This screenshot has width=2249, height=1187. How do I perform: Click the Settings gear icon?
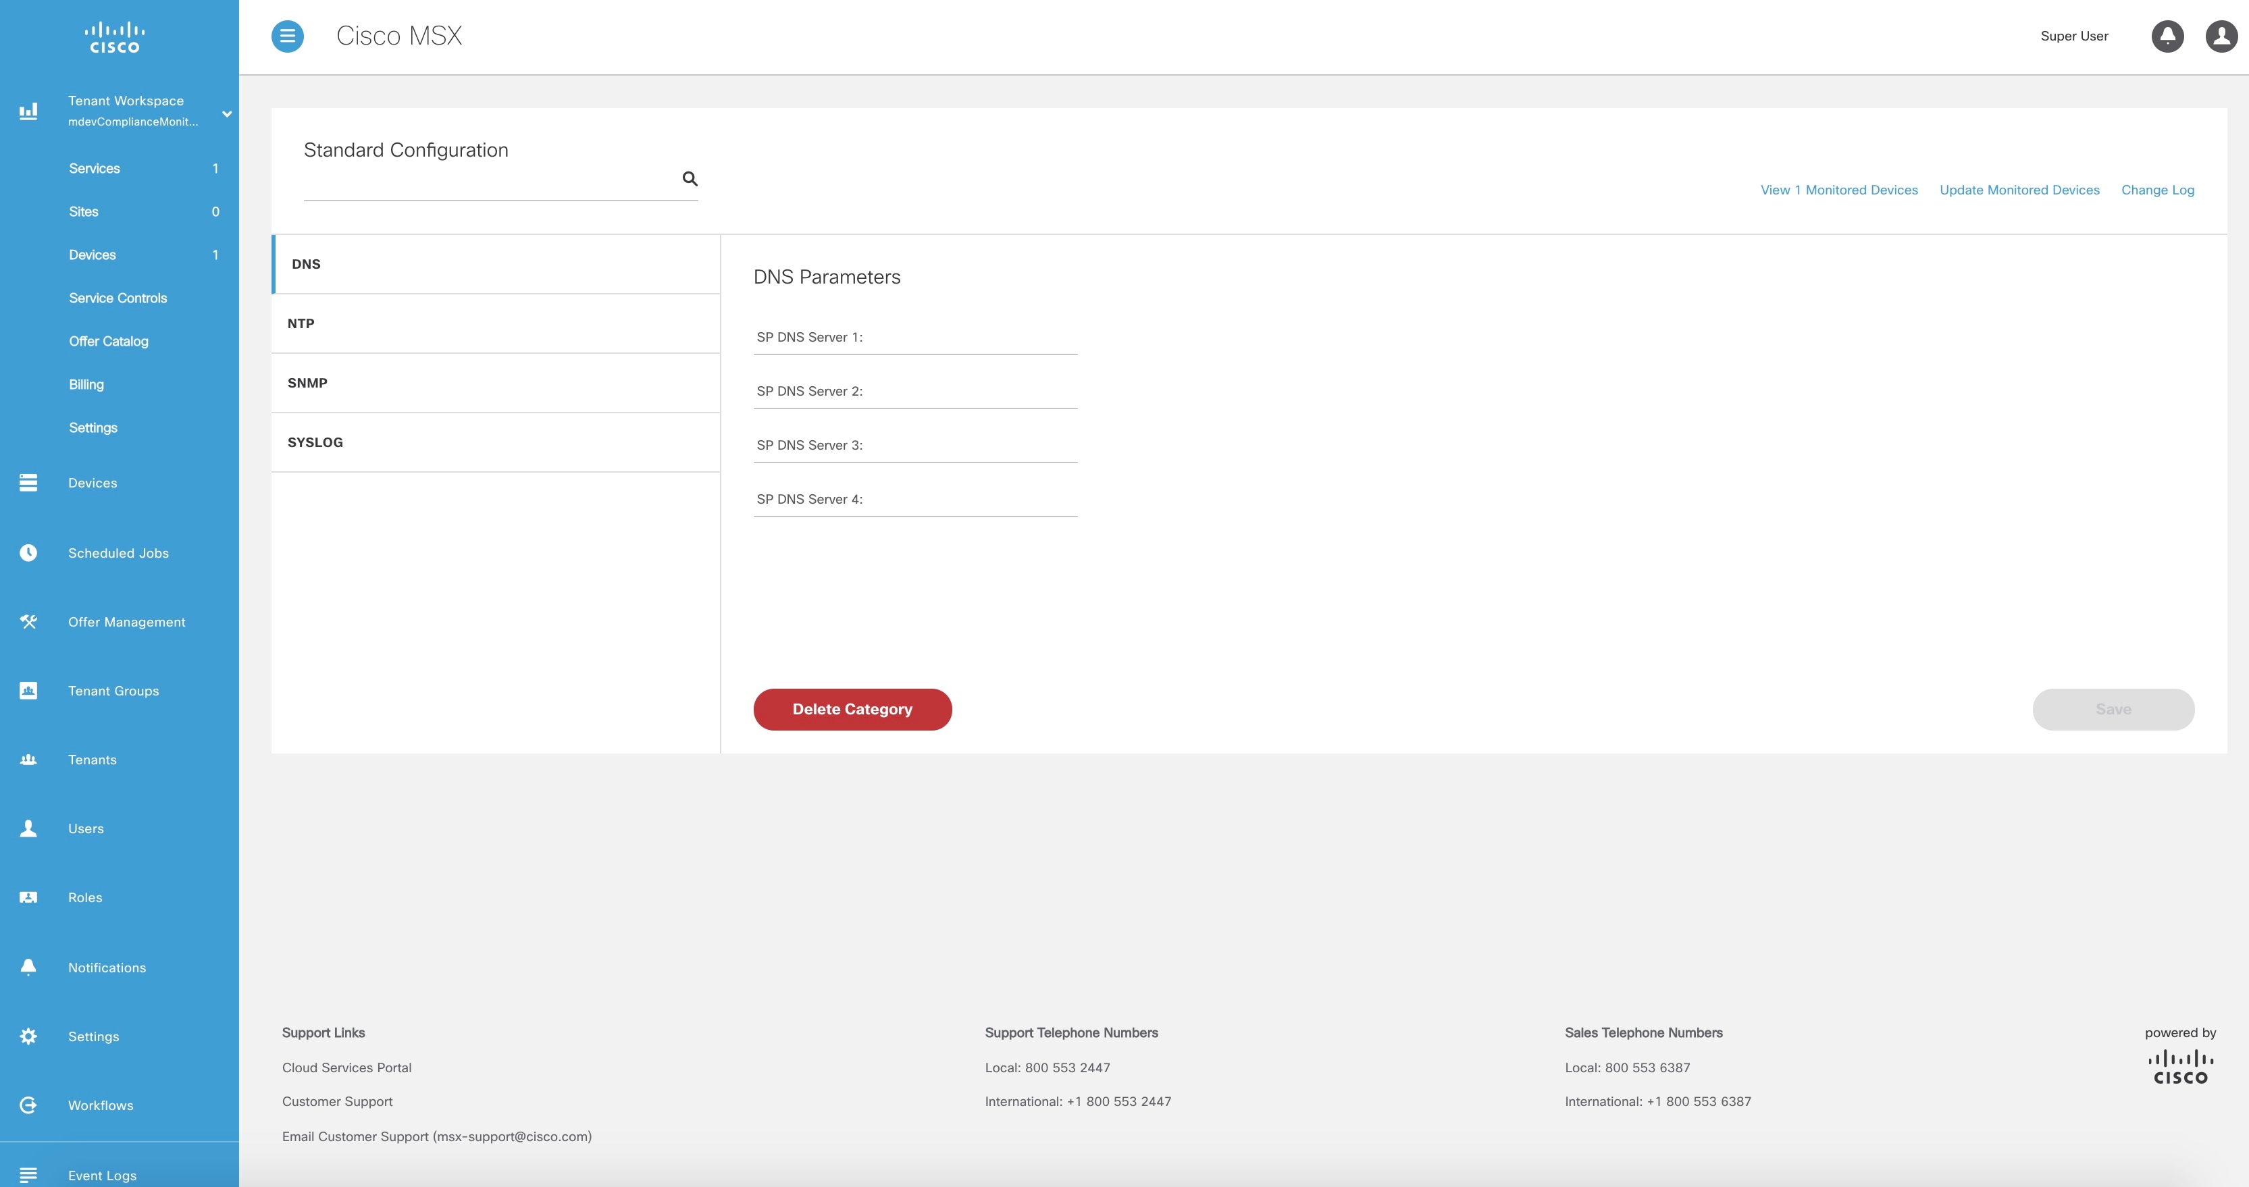click(x=28, y=1036)
